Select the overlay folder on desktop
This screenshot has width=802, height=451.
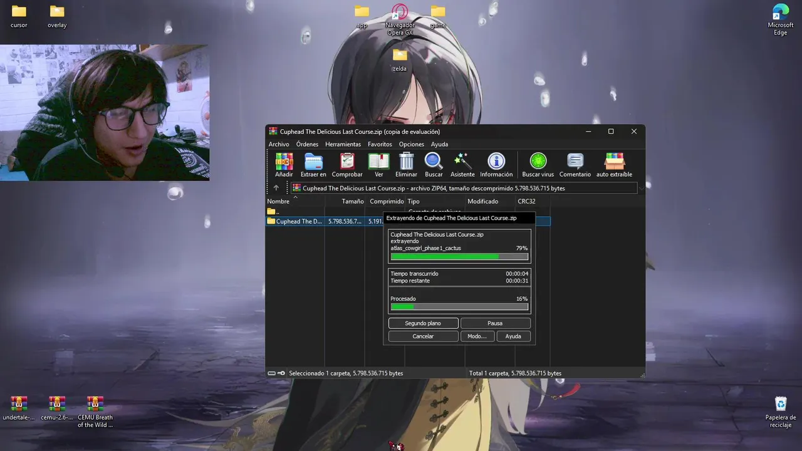(x=57, y=17)
